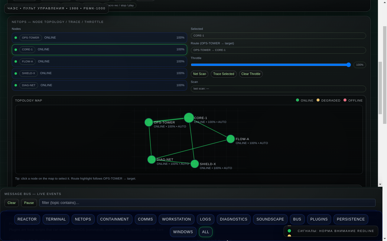The height and width of the screenshot is (241, 387).
Task: Click the Throttle slider handle
Action: click(349, 65)
